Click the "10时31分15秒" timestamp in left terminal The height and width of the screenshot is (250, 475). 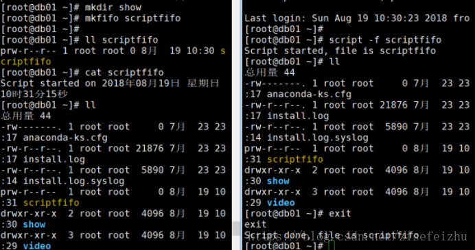click(x=34, y=95)
